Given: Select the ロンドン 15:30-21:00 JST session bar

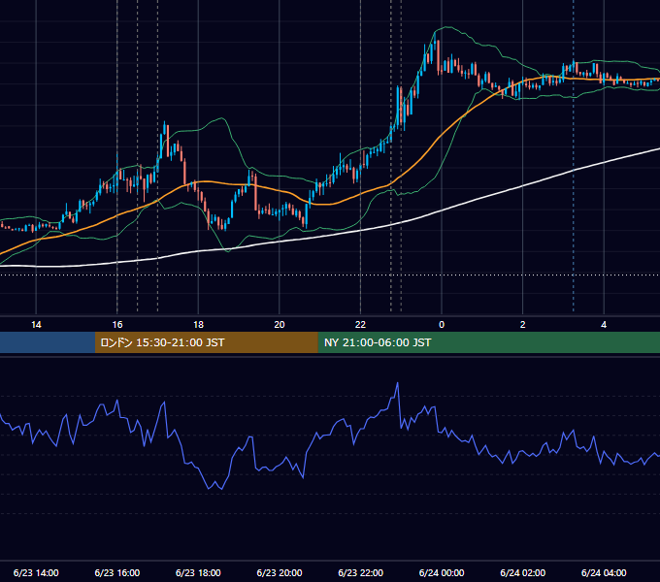Looking at the screenshot, I should coord(206,342).
